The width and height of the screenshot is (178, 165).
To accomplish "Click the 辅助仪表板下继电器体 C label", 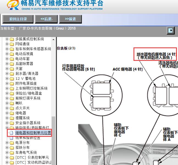I will click(x=121, y=130).
